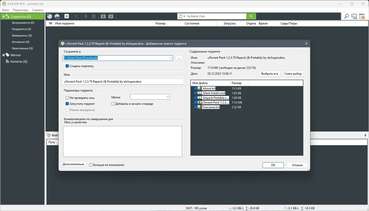Close the add torrent dialog with X
369x211 pixels.
306,43
